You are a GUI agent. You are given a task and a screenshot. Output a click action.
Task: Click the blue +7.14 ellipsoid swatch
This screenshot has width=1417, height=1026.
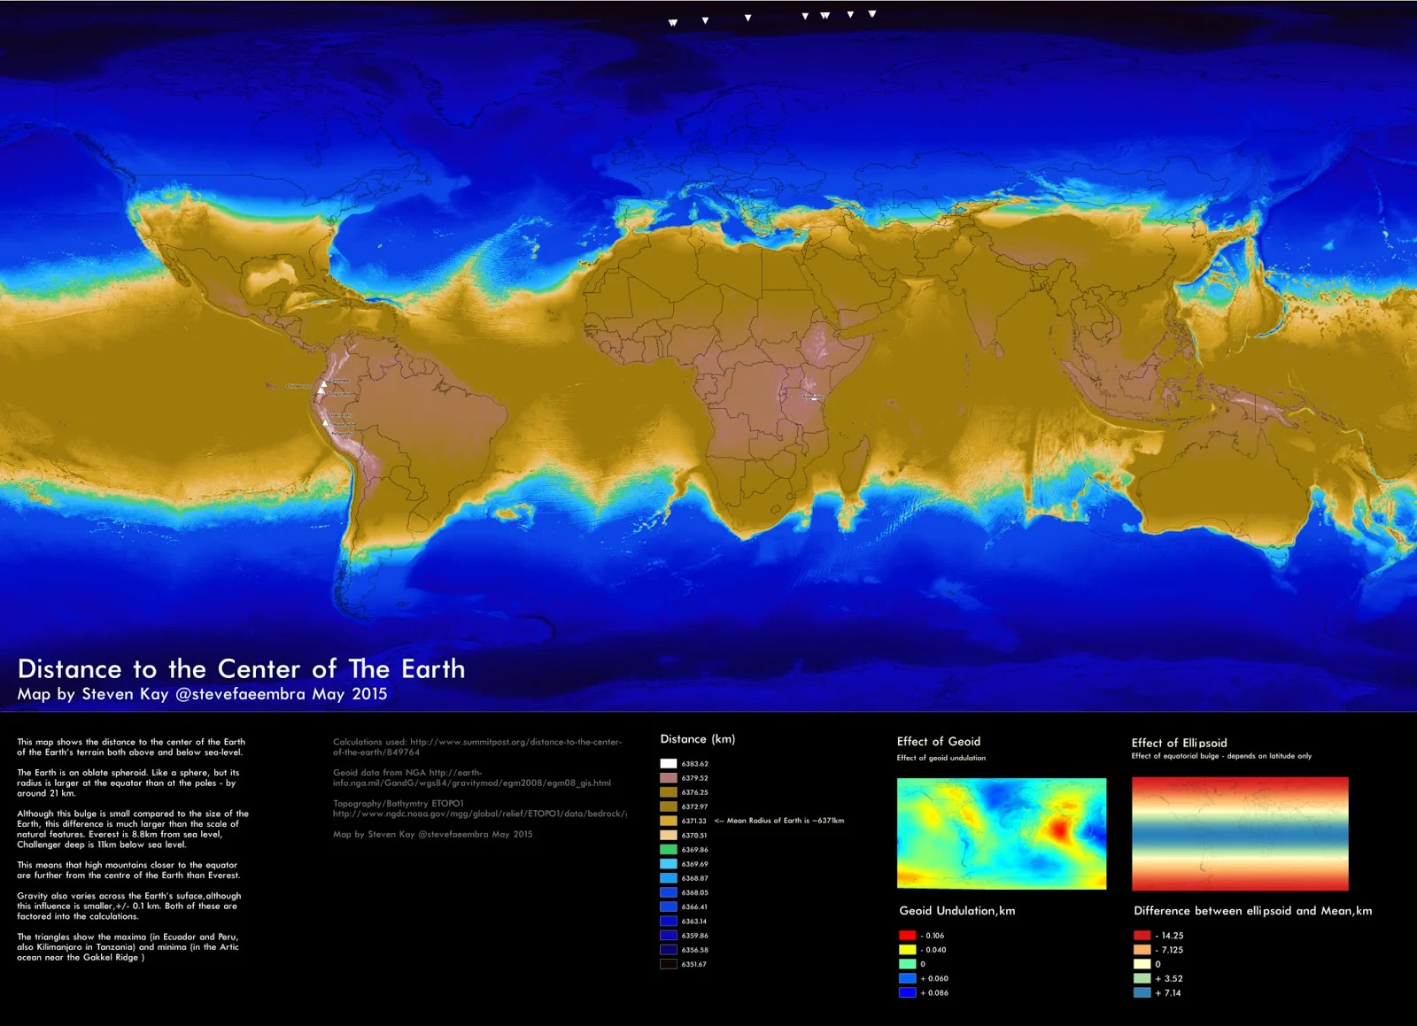1142,992
